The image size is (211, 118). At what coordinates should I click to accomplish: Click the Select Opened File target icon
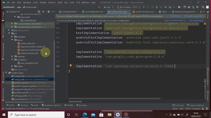click(x=39, y=12)
